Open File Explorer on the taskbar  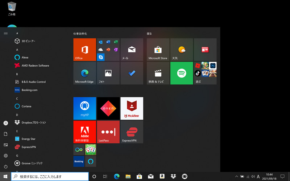[x=128, y=177]
